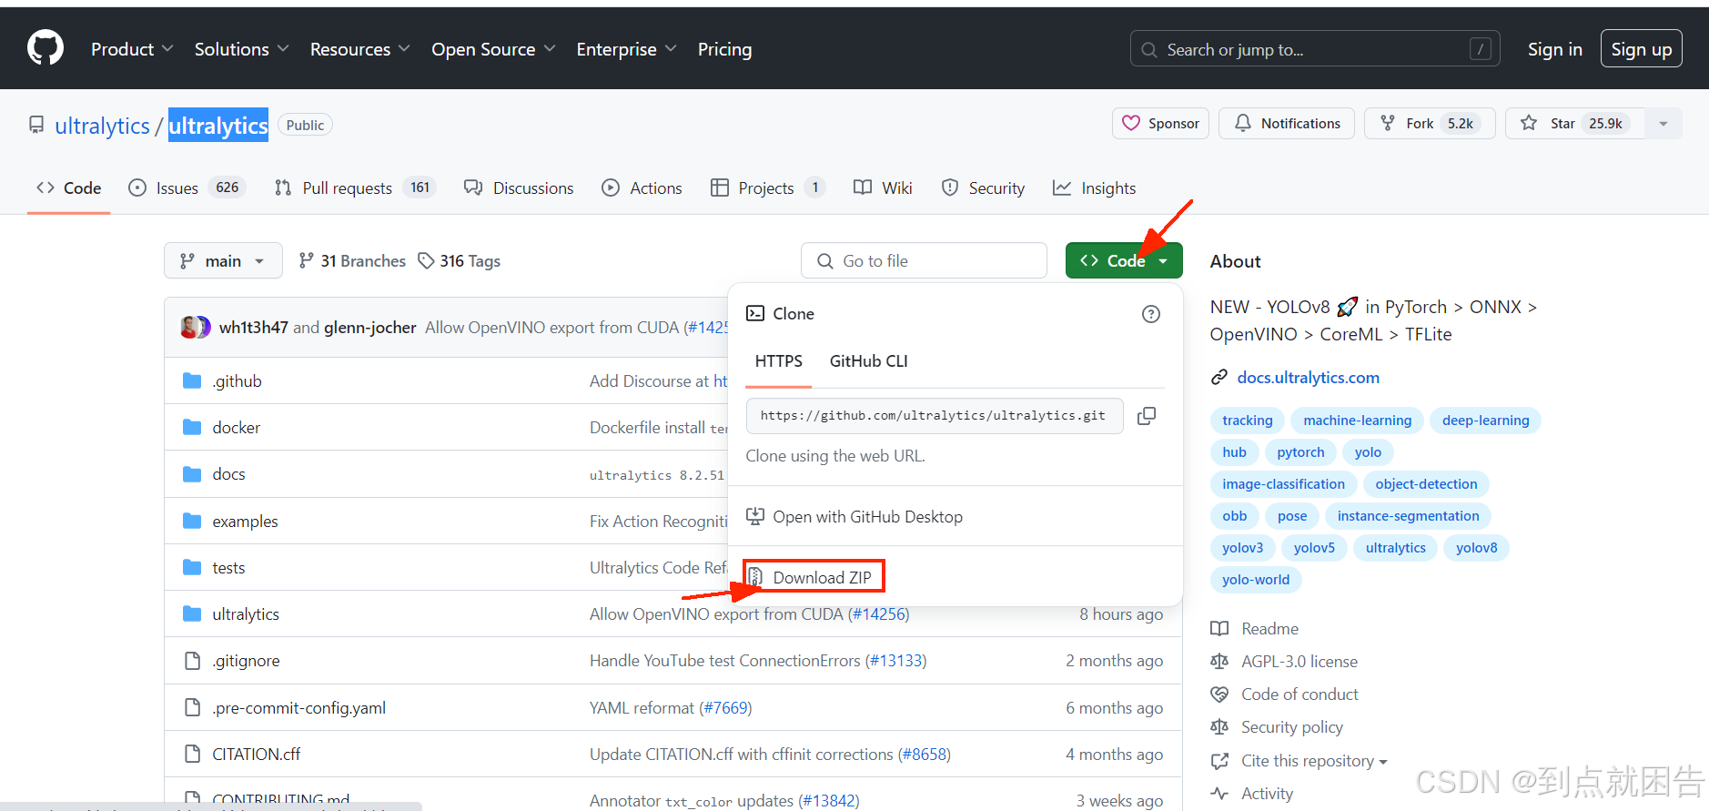Copy the HTTPS clone URL
Screen dimensions: 1709x811
tap(1147, 416)
